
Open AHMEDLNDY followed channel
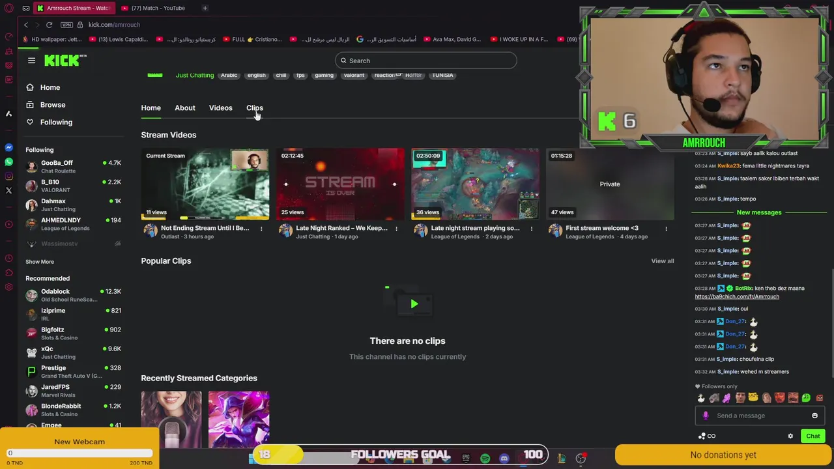pos(73,224)
